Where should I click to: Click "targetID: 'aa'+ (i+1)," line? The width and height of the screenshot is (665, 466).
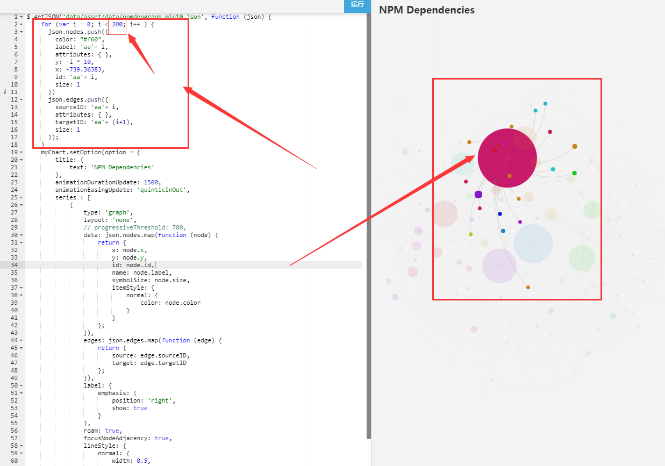pos(94,122)
